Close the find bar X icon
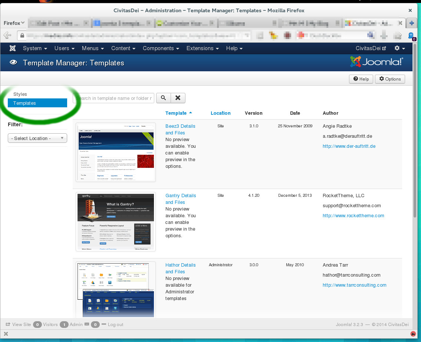Screen dimensions: 421x342 6,334
